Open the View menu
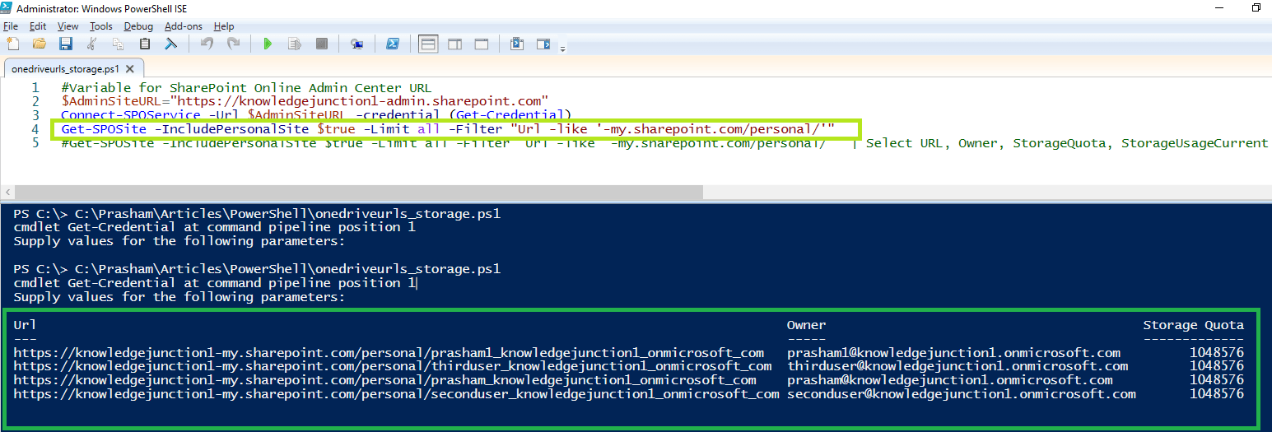The image size is (1272, 432). (x=68, y=26)
